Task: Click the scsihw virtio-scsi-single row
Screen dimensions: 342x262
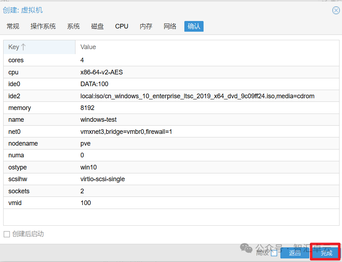Action: click(x=171, y=179)
